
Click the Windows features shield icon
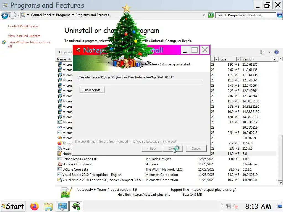pyautogui.click(x=4, y=42)
